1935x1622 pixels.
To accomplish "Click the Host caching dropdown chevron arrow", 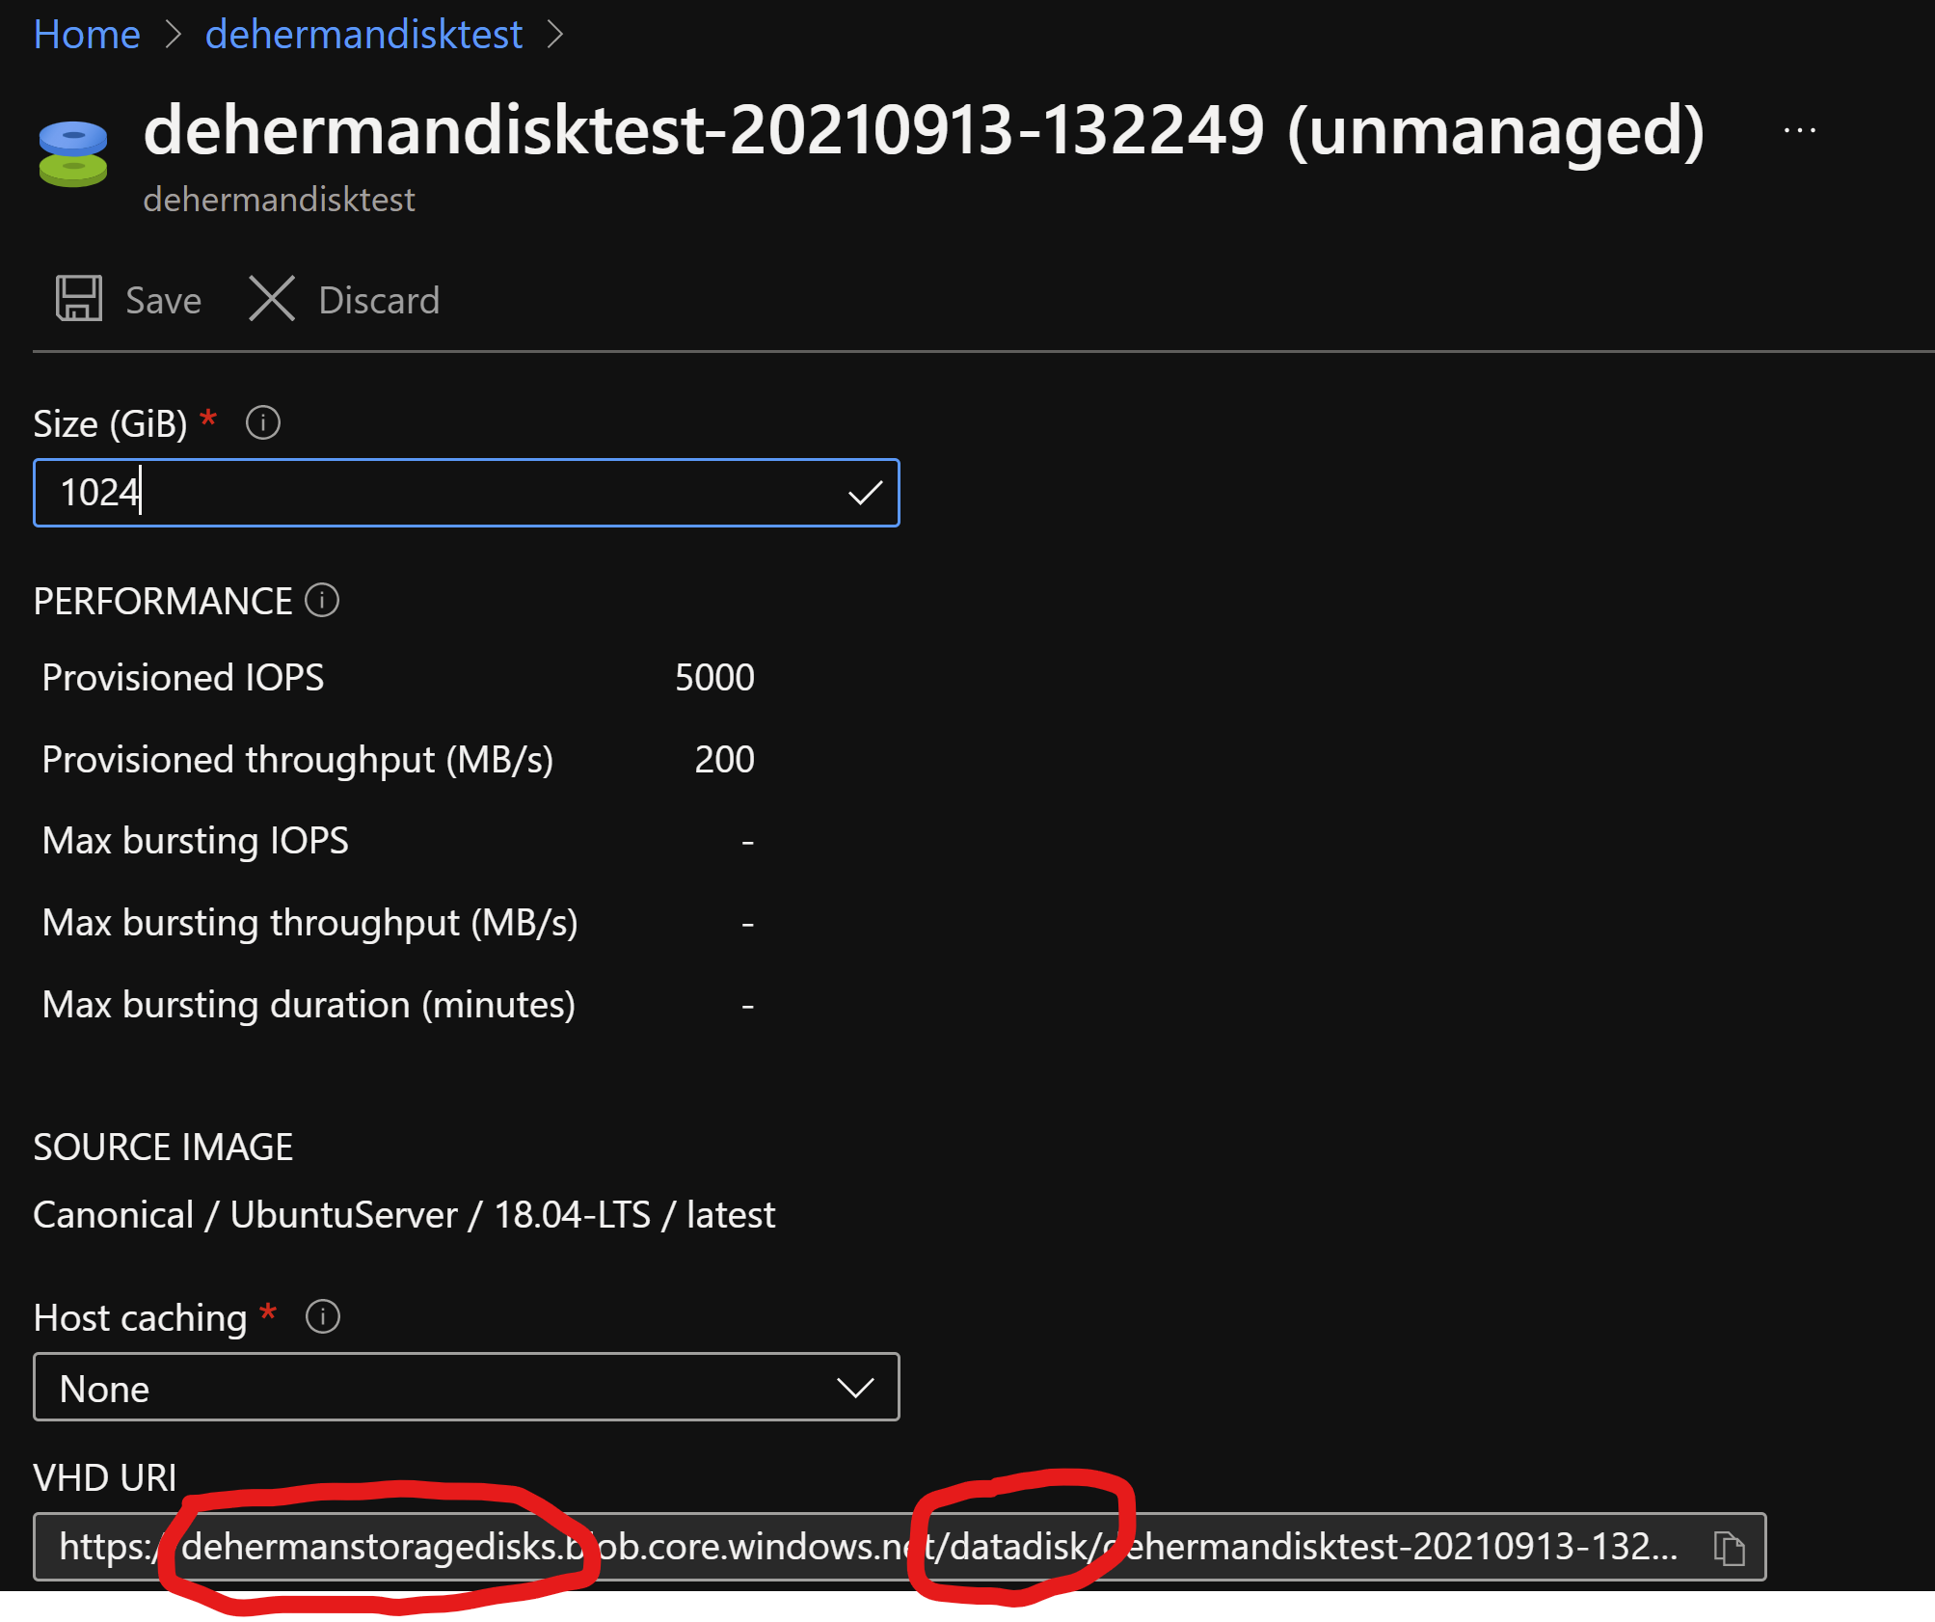I will pos(855,1388).
